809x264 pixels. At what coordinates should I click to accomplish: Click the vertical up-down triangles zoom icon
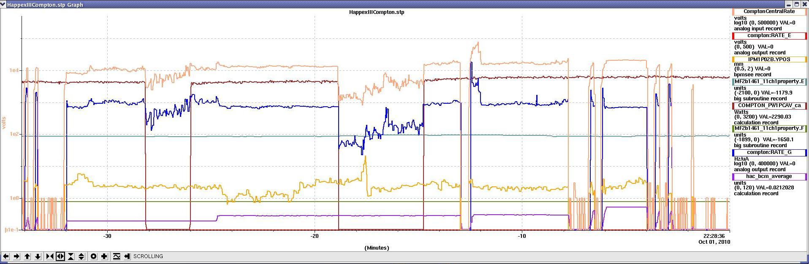[81, 256]
